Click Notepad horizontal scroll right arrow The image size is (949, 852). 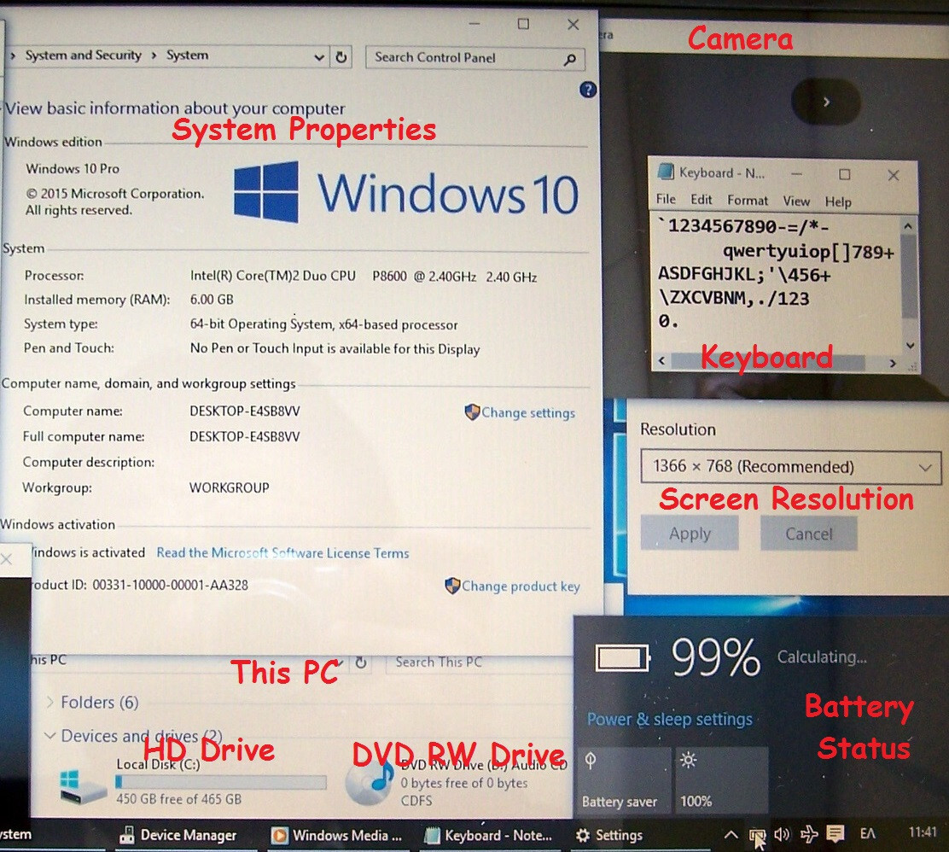pyautogui.click(x=892, y=363)
